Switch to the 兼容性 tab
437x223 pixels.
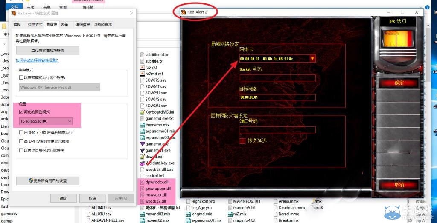(x=52, y=24)
